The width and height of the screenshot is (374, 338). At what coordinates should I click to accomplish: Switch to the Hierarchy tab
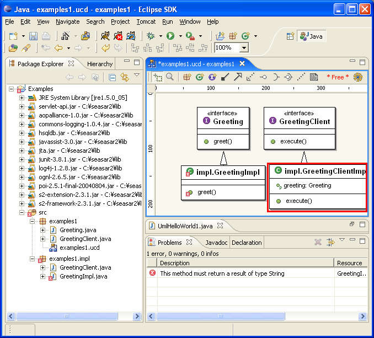pos(99,64)
